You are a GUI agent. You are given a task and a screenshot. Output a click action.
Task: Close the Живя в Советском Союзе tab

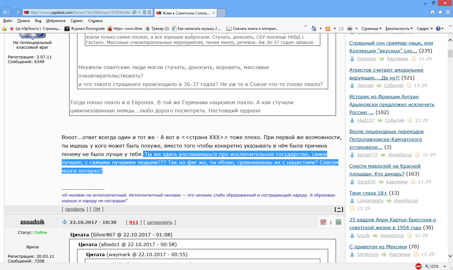(214, 13)
